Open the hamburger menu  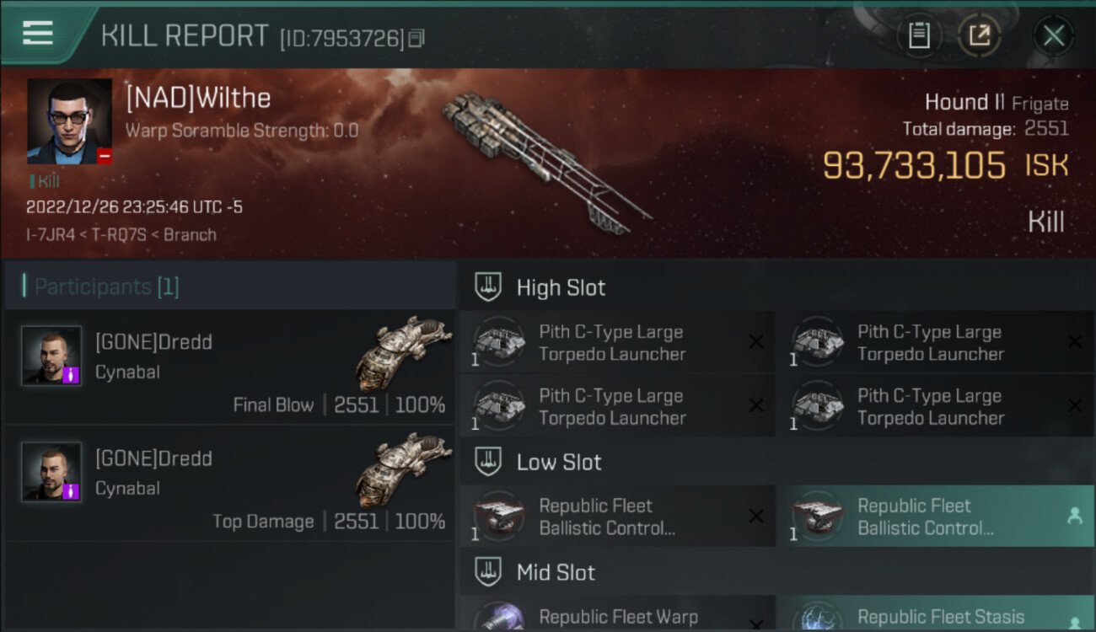38,33
